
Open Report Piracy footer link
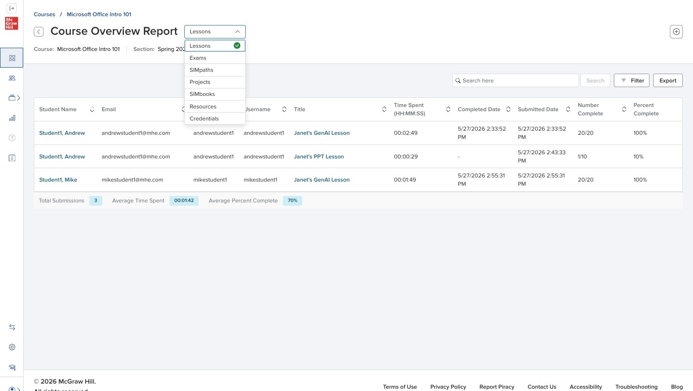497,387
